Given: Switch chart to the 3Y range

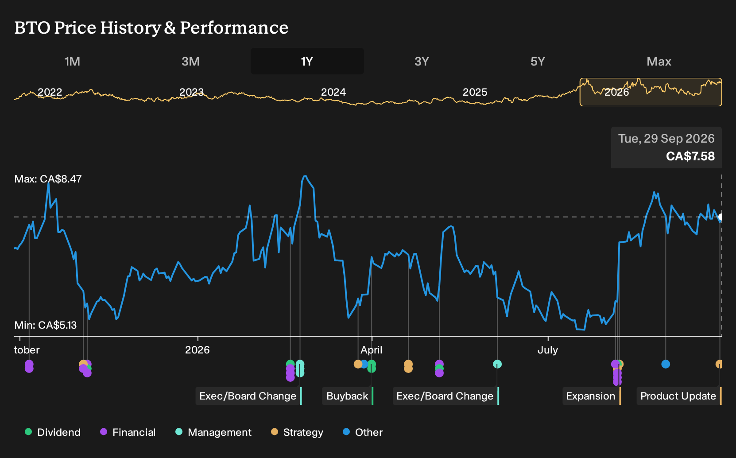Looking at the screenshot, I should [x=422, y=61].
